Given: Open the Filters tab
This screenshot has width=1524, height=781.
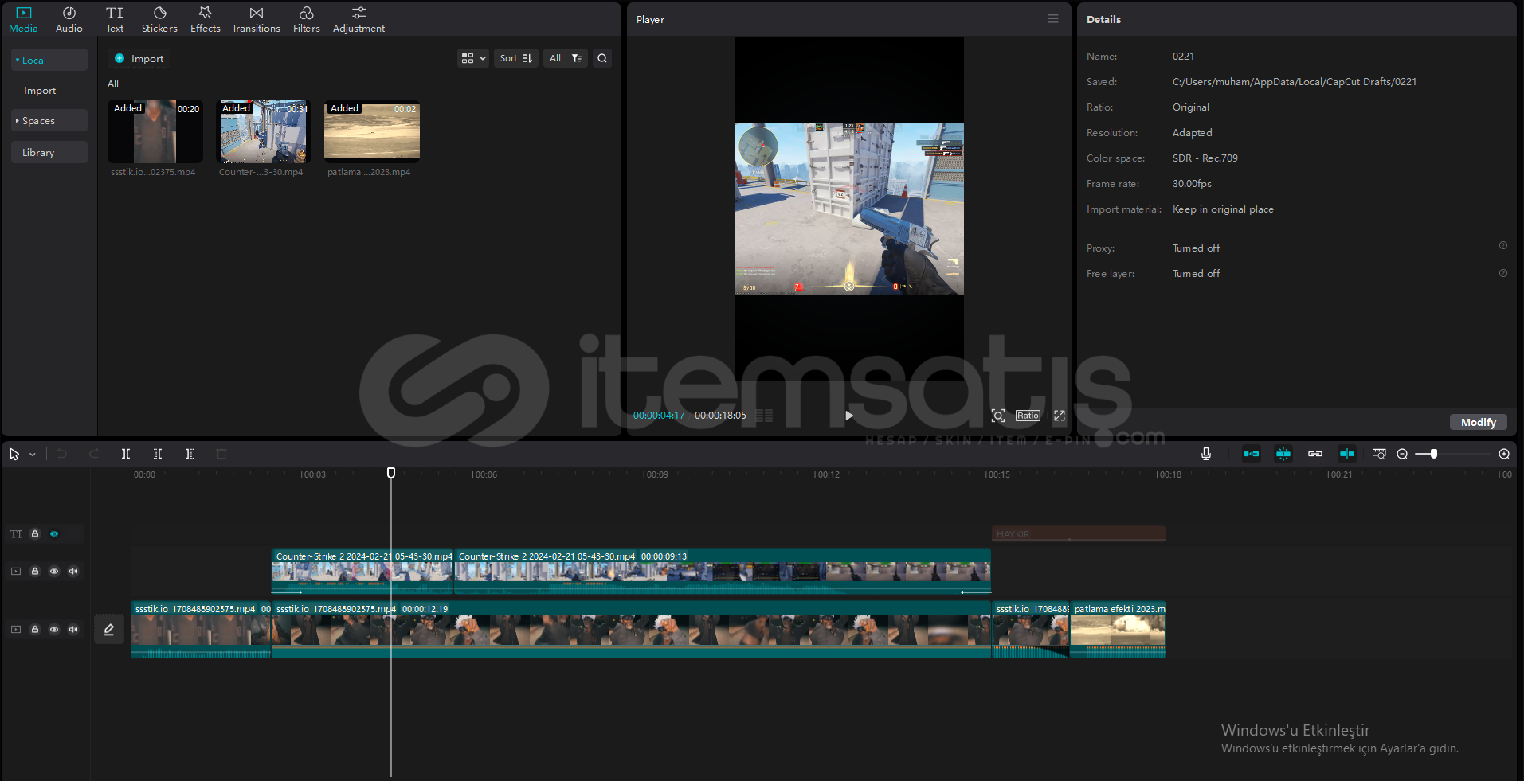Looking at the screenshot, I should pyautogui.click(x=306, y=20).
